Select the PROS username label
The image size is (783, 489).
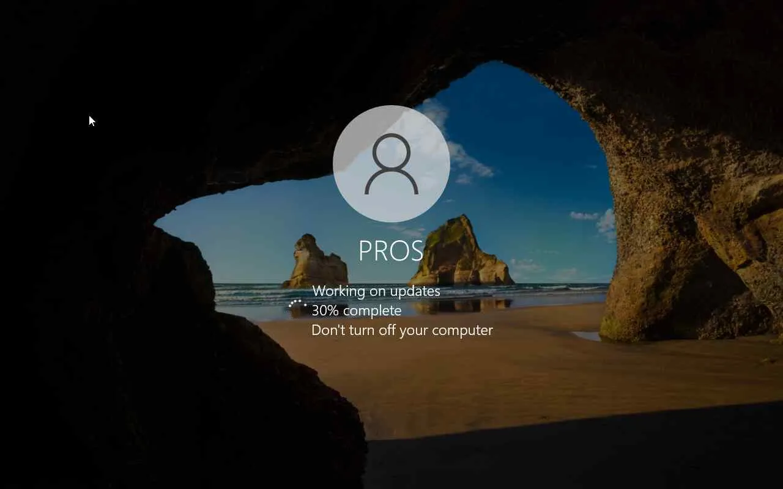391,251
